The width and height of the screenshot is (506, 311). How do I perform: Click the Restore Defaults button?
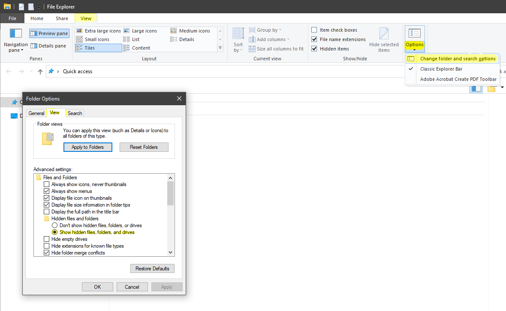tap(152, 268)
